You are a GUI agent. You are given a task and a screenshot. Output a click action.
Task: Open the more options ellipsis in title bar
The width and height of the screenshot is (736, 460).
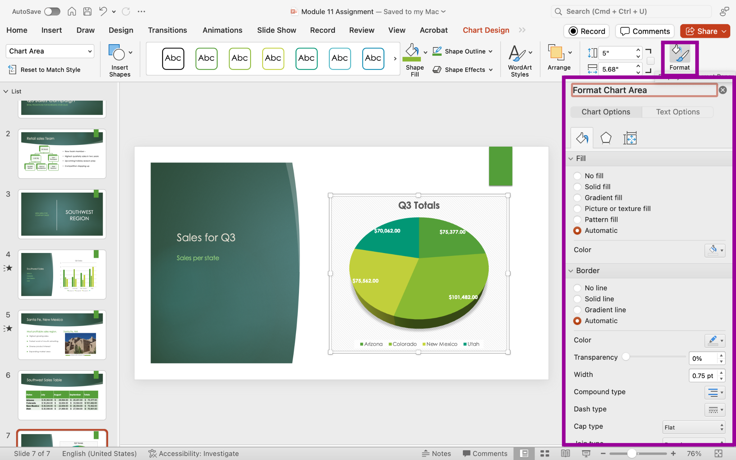[142, 11]
